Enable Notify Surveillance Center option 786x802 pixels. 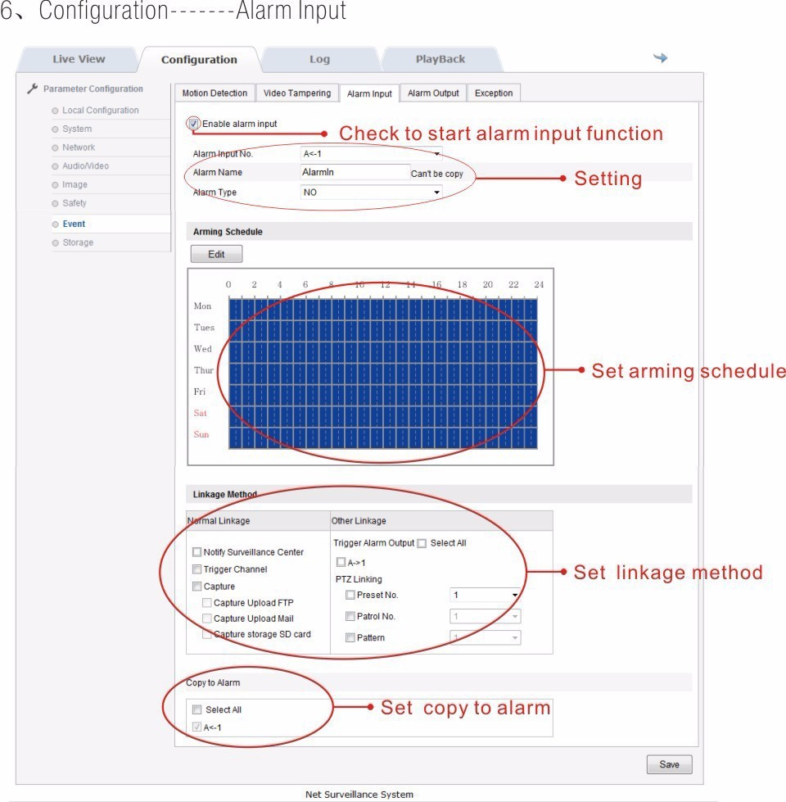click(x=197, y=552)
